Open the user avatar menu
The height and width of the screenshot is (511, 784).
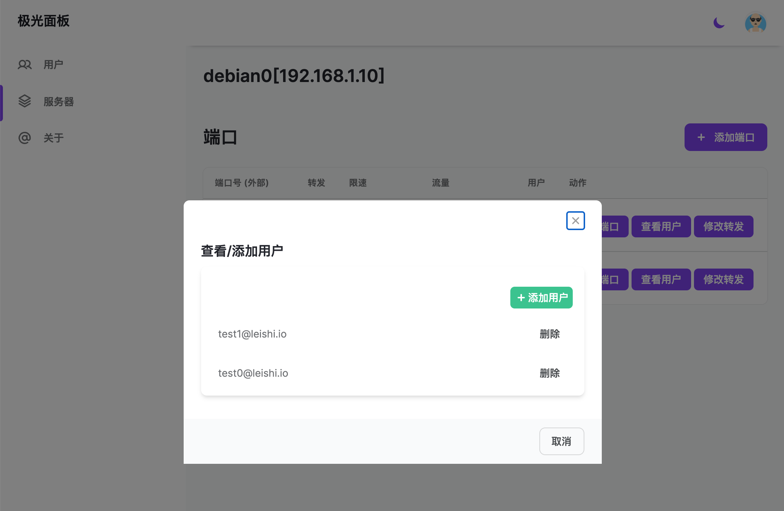(x=755, y=23)
